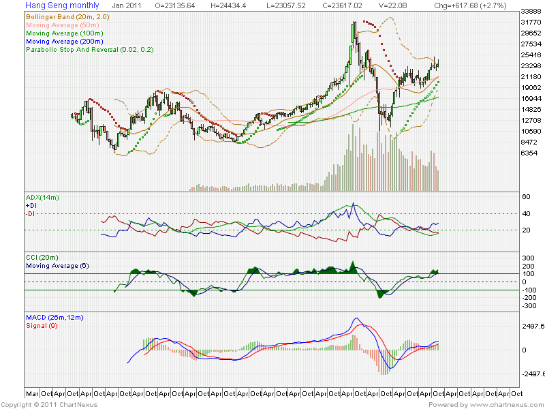Open the 'www.chartnexus.com' powered-by link
Image resolution: width=545 pixels, height=409 pixels.
505,405
